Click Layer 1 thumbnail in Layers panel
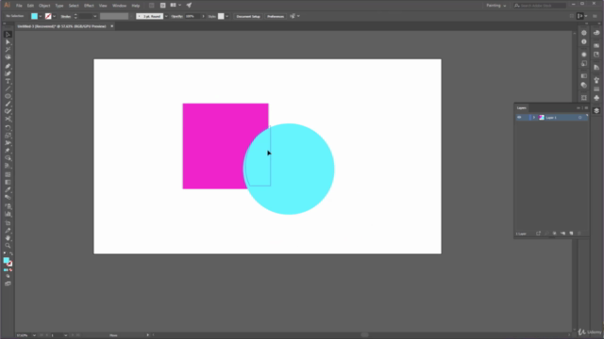Viewport: 604px width, 339px height. tap(541, 117)
